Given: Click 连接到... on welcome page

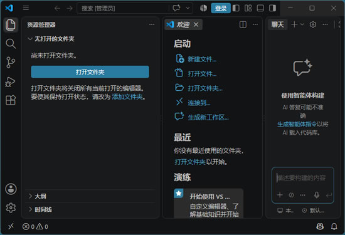Looking at the screenshot, I should (x=199, y=103).
